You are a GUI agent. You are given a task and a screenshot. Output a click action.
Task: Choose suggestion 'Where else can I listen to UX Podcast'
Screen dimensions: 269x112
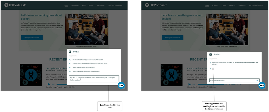point(84,67)
